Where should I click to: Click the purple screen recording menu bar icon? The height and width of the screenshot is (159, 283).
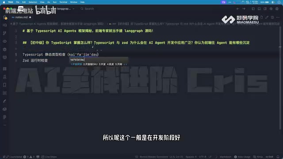point(224,2)
